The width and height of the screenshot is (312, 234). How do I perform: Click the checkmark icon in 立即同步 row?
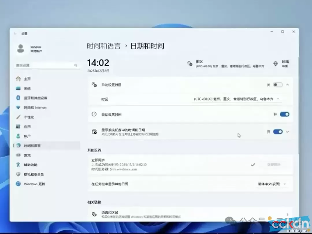coord(253,165)
